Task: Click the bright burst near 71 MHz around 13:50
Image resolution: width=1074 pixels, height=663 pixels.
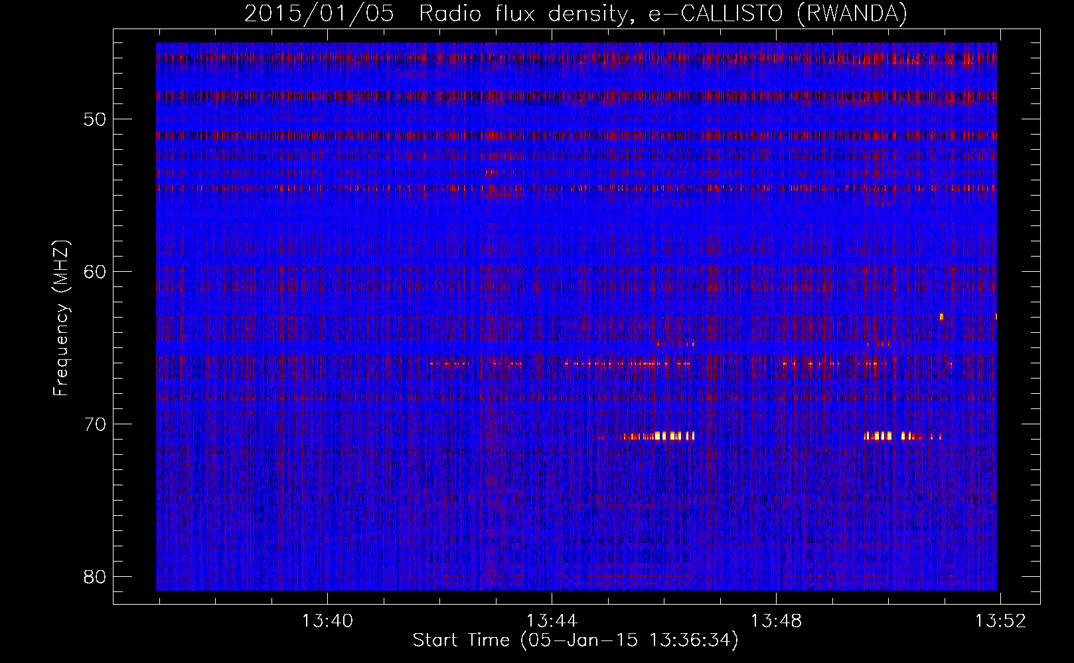Action: (902, 436)
